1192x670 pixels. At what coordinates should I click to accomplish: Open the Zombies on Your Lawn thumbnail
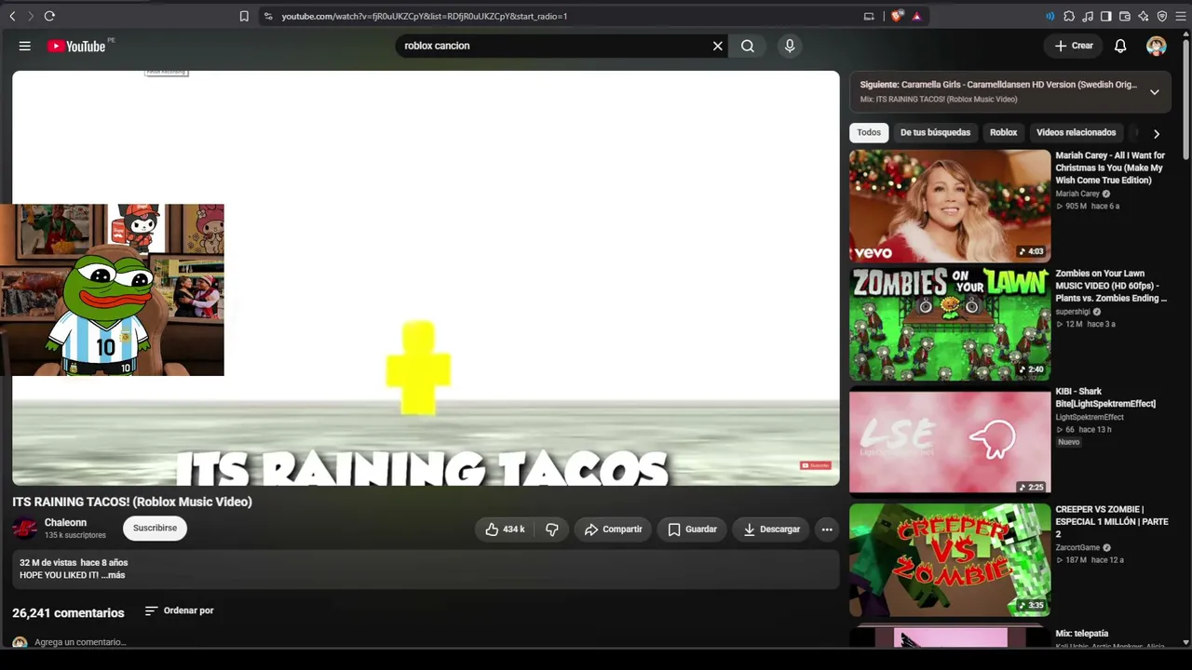tap(950, 324)
